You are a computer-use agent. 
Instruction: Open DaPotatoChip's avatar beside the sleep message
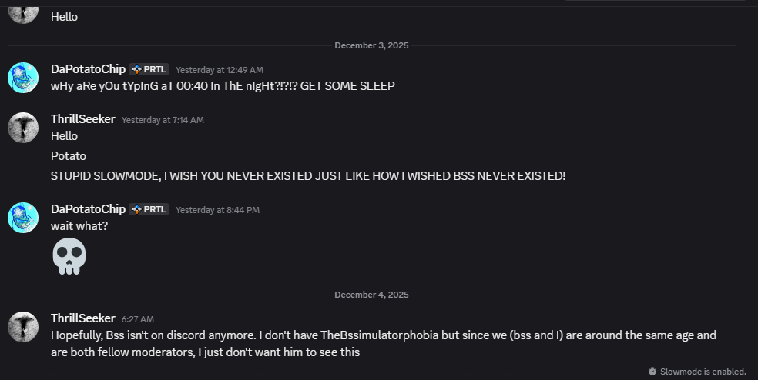[x=23, y=77]
